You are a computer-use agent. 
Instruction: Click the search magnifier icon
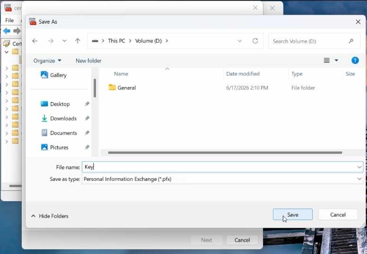pyautogui.click(x=351, y=41)
